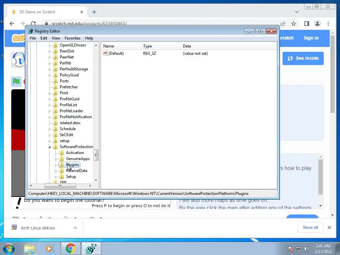Sort values by the Data column header
Screen dimensions: 340x255
click(228, 46)
